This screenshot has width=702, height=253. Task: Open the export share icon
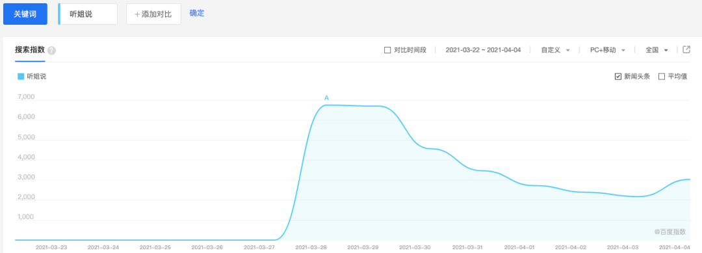(x=686, y=49)
